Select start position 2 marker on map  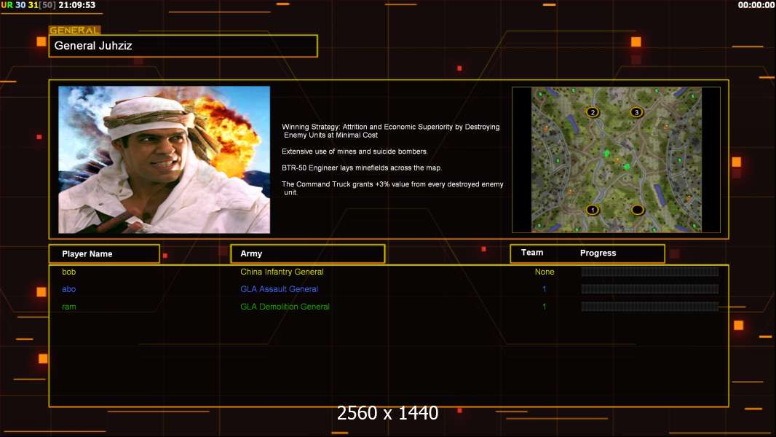coord(593,112)
